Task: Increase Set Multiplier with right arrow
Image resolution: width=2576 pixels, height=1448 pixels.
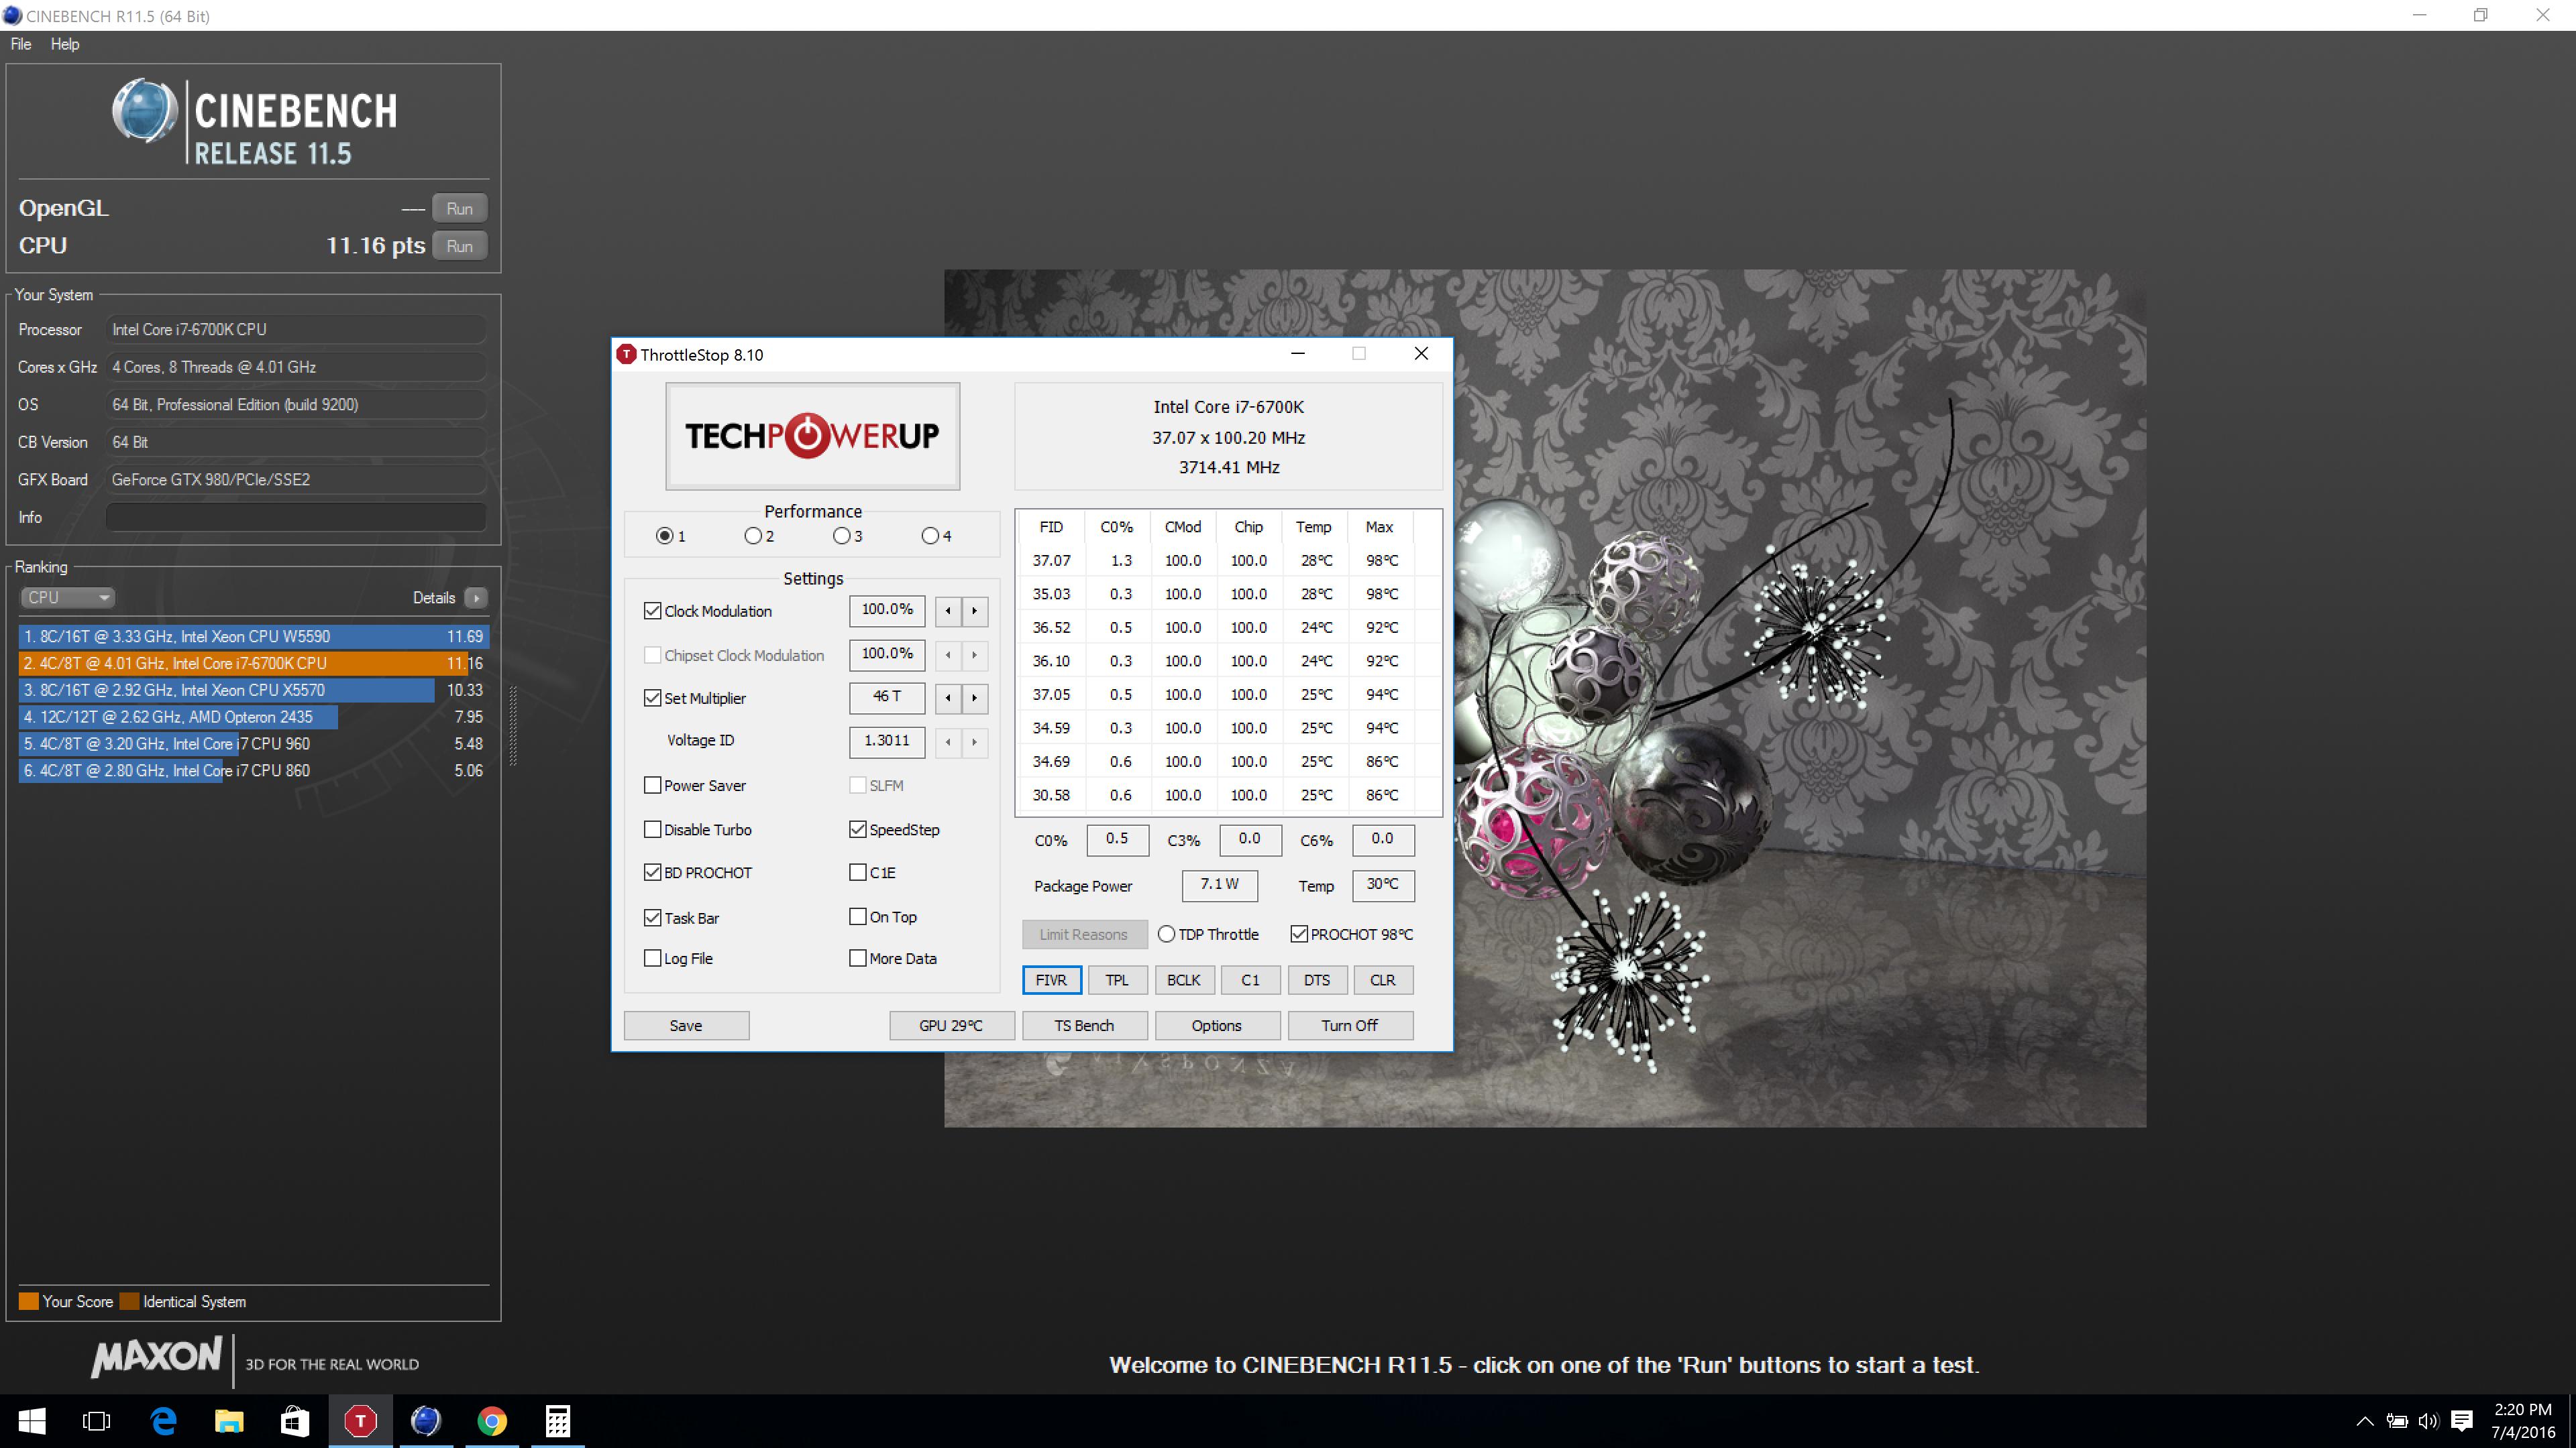Action: pos(975,697)
